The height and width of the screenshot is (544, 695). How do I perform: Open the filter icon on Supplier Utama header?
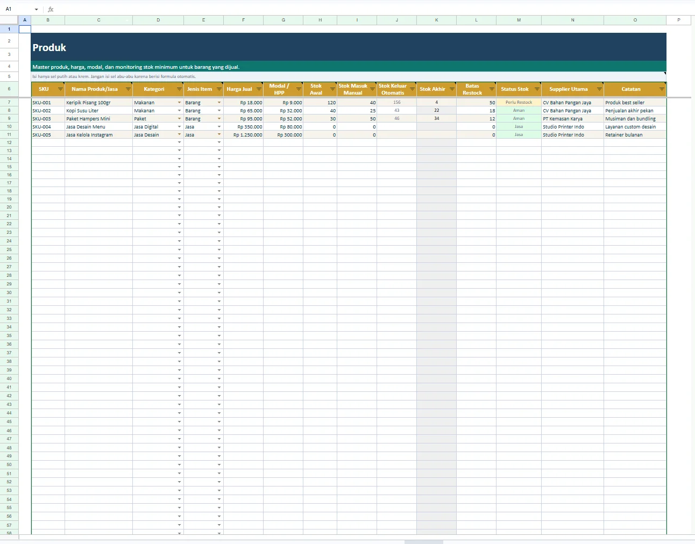click(x=599, y=89)
